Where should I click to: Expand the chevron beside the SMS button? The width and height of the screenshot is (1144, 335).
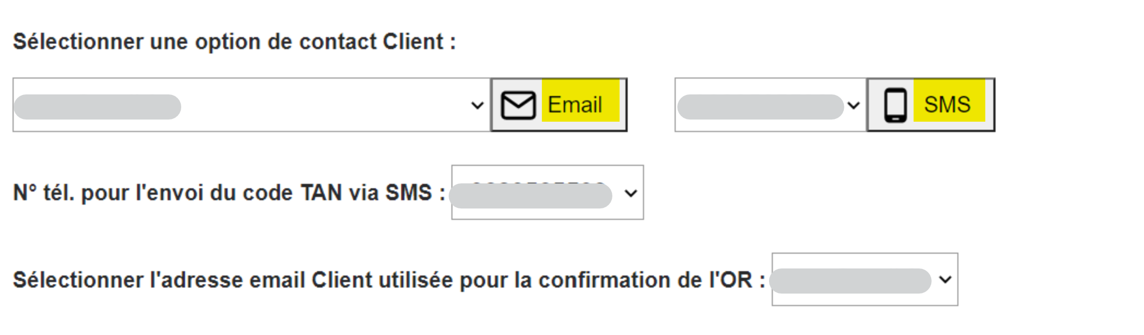point(853,105)
